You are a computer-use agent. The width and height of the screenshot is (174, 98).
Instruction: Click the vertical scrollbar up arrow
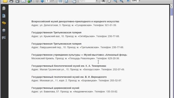tap(172, 7)
